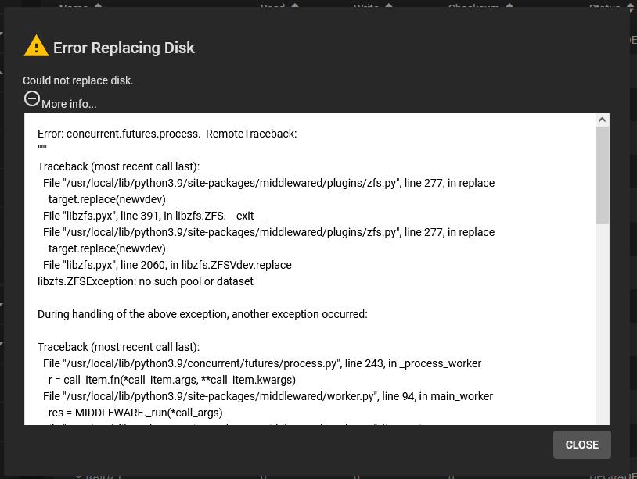The image size is (637, 479).
Task: Click the first "Traceback (most recent call last)" line
Action: click(118, 166)
